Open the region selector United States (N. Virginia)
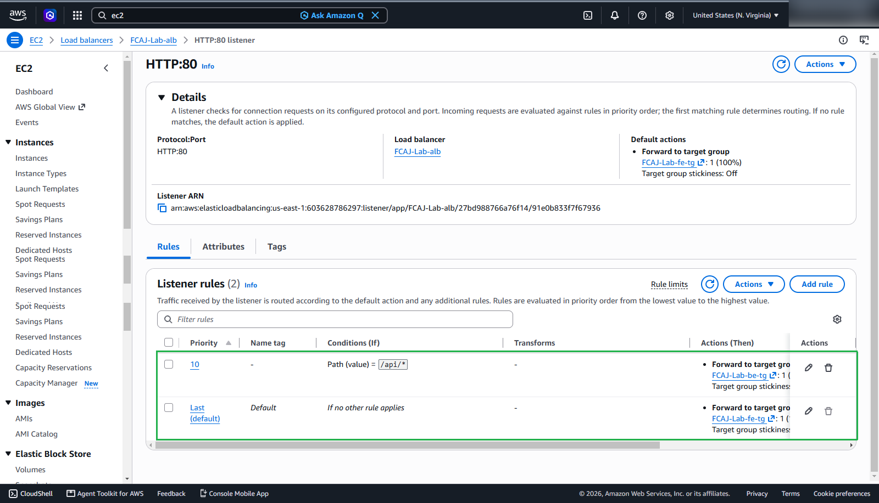The height and width of the screenshot is (503, 879). click(x=736, y=15)
